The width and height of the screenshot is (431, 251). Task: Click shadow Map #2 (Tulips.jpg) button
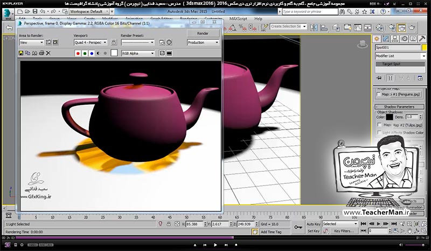pyautogui.click(x=407, y=125)
